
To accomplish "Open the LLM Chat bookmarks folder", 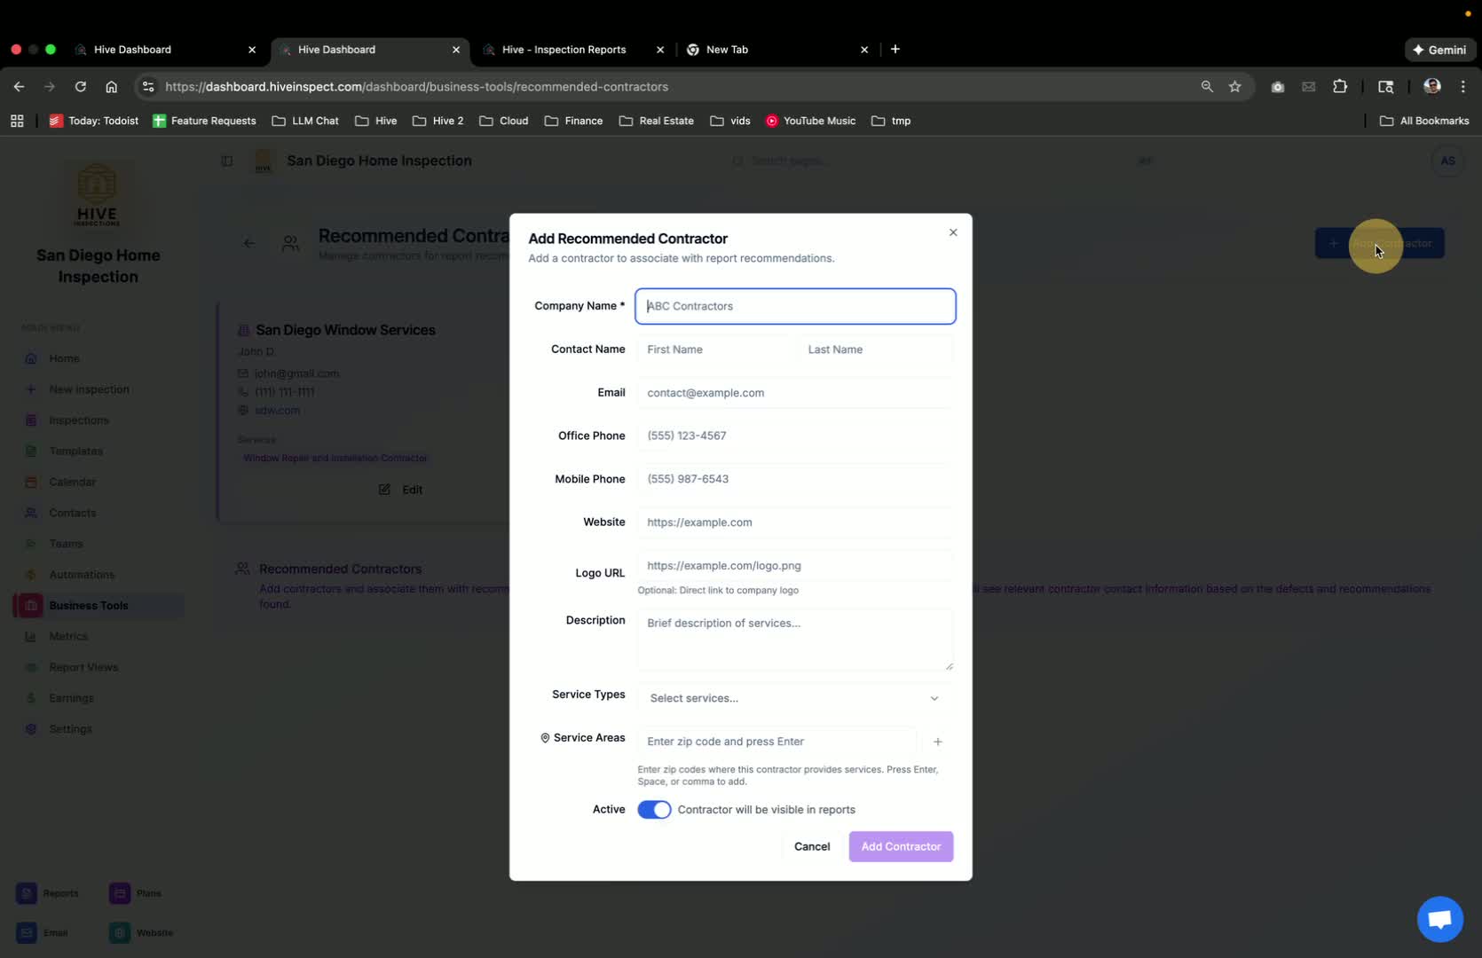I will [305, 121].
